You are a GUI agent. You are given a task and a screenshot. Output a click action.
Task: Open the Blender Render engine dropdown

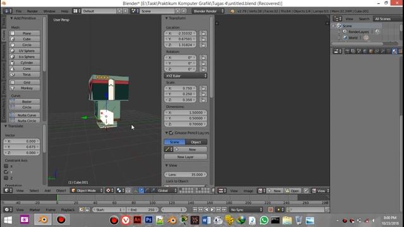coord(208,11)
